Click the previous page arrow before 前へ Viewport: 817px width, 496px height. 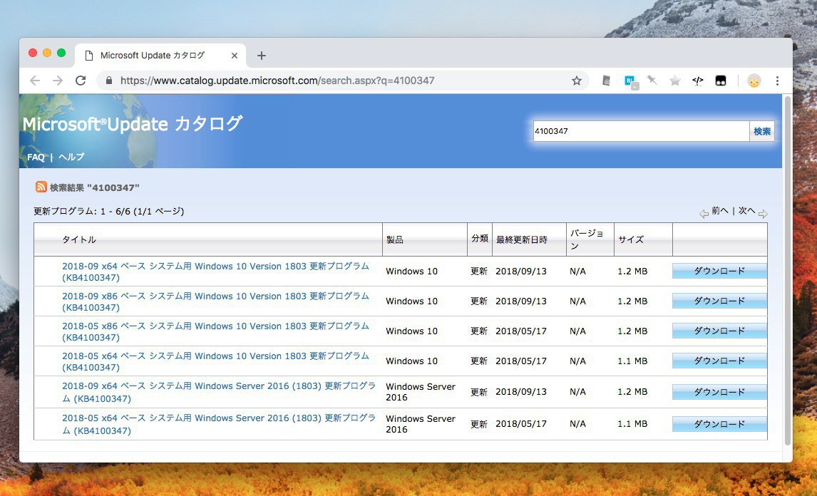(x=704, y=214)
